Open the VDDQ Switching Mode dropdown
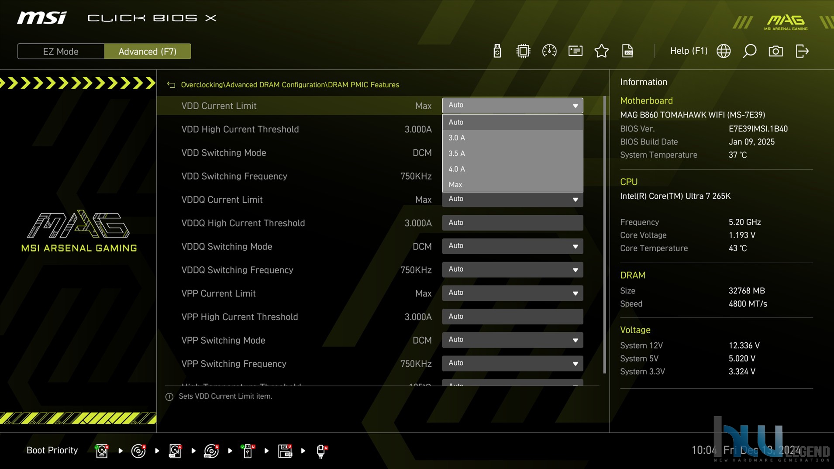Viewport: 834px width, 469px height. click(x=513, y=246)
